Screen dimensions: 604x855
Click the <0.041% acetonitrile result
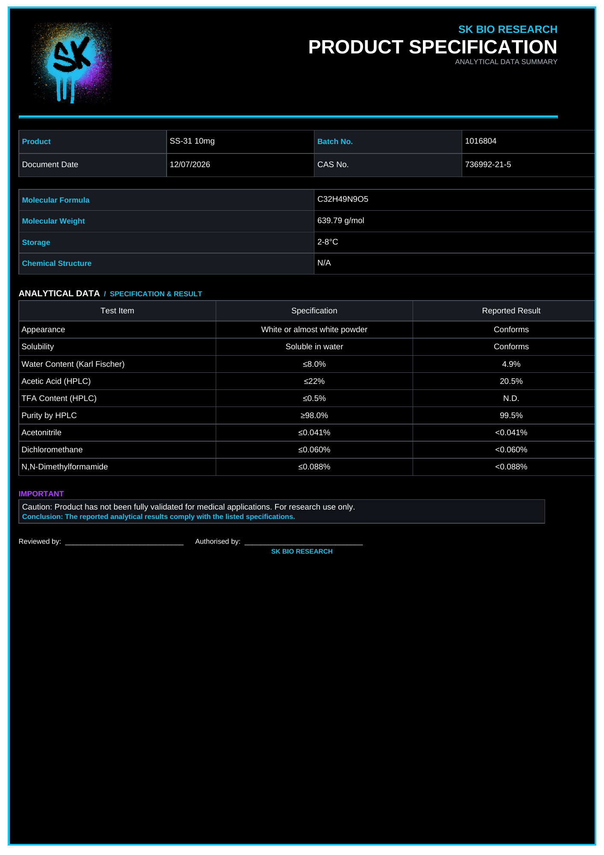[511, 433]
